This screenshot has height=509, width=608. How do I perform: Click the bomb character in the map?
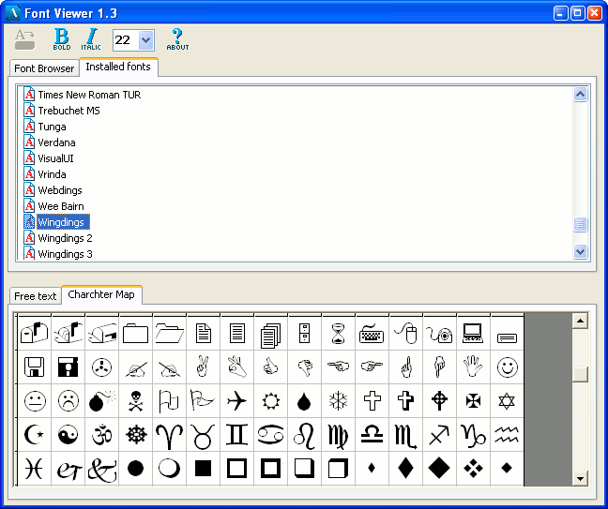[102, 401]
